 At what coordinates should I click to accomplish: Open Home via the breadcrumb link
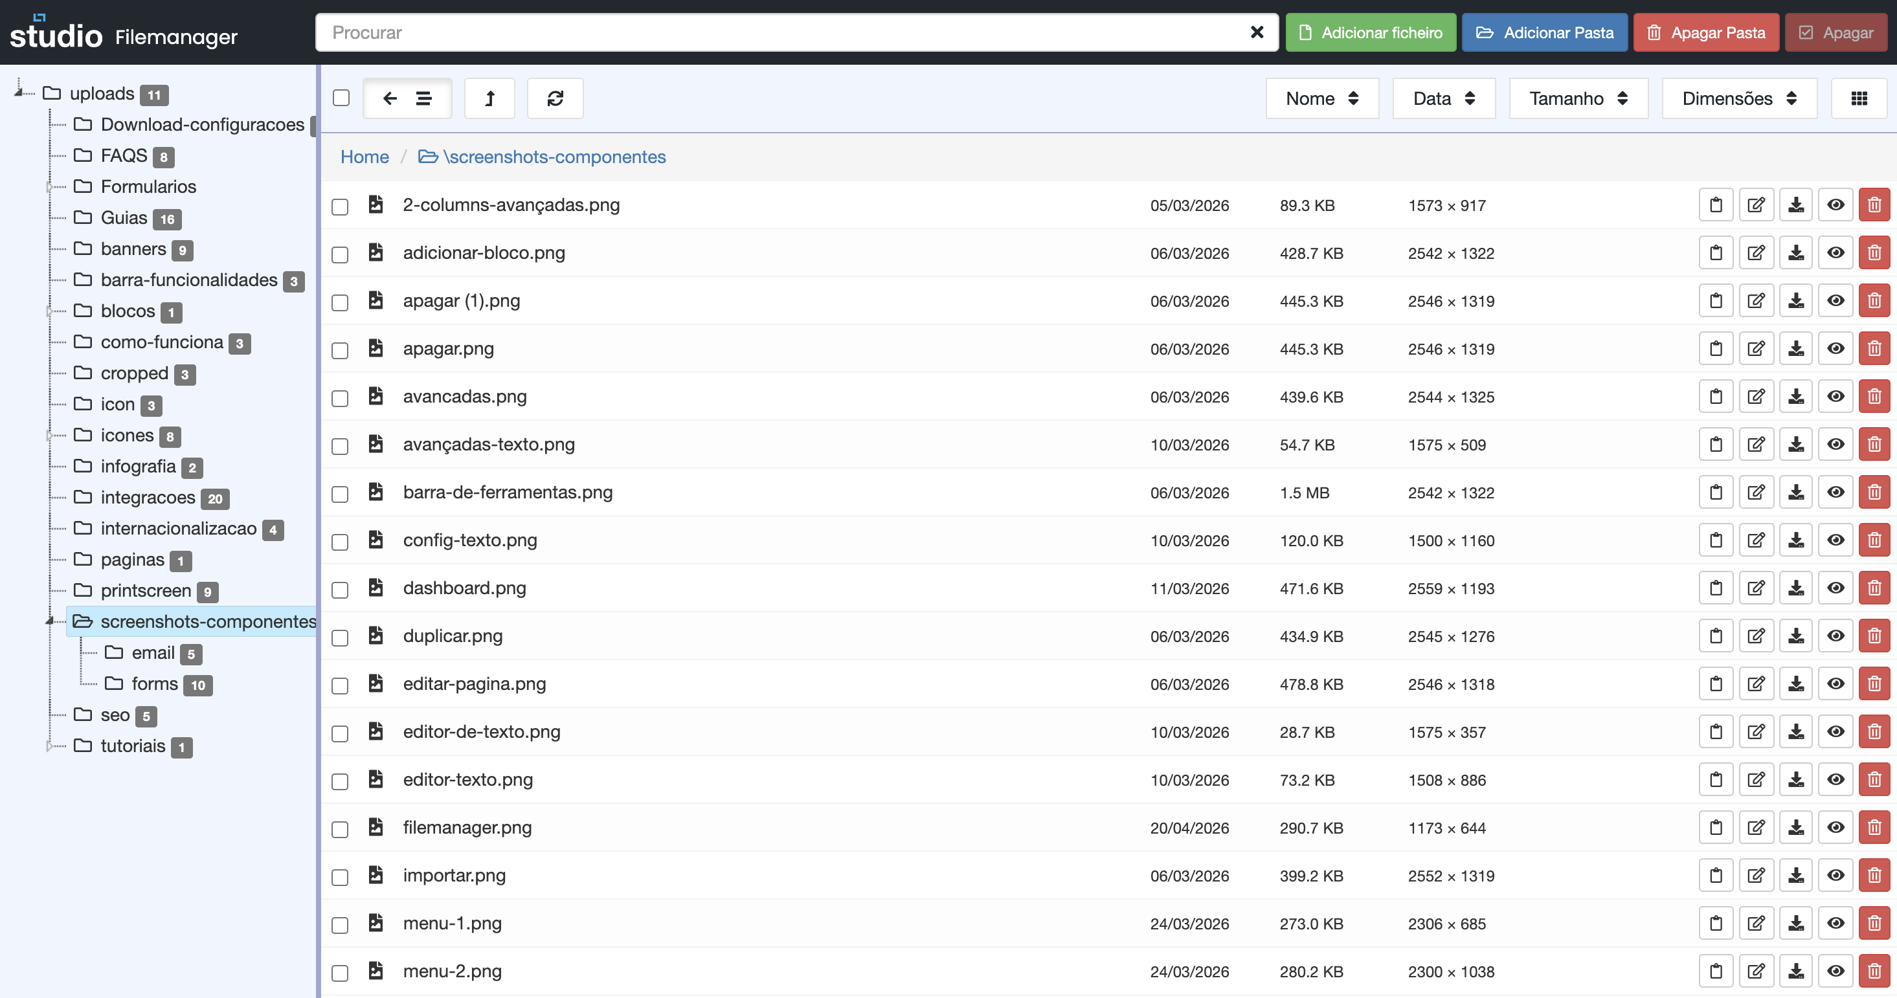coord(365,157)
